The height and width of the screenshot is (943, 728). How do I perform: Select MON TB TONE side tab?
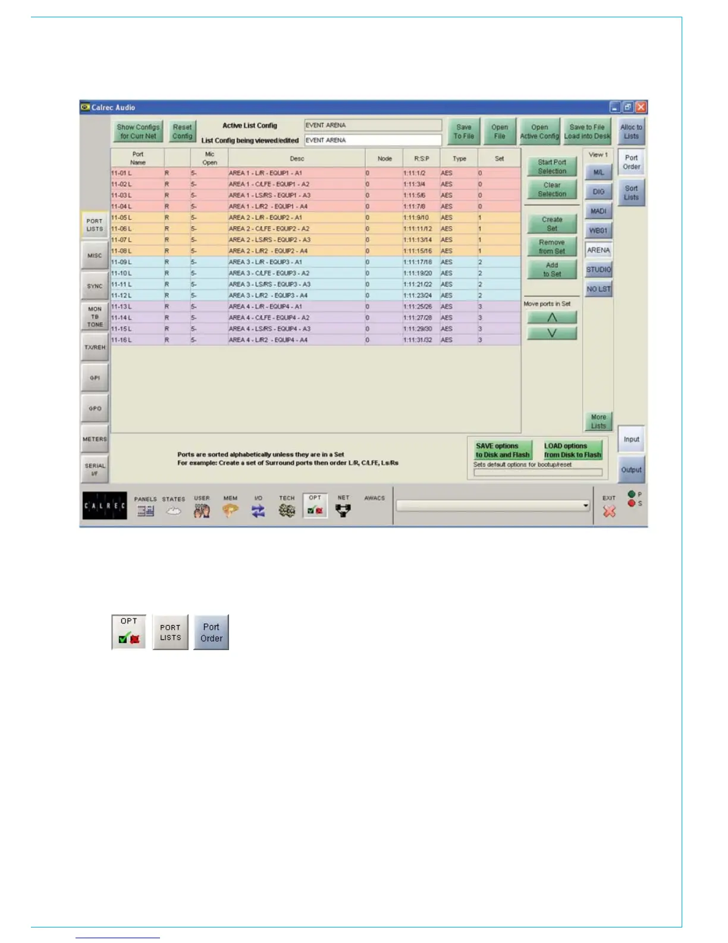pos(95,317)
